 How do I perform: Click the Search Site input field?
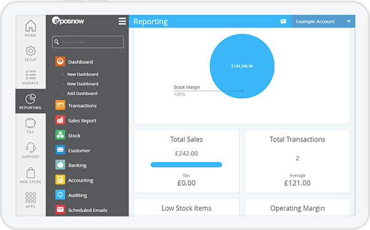(x=87, y=42)
